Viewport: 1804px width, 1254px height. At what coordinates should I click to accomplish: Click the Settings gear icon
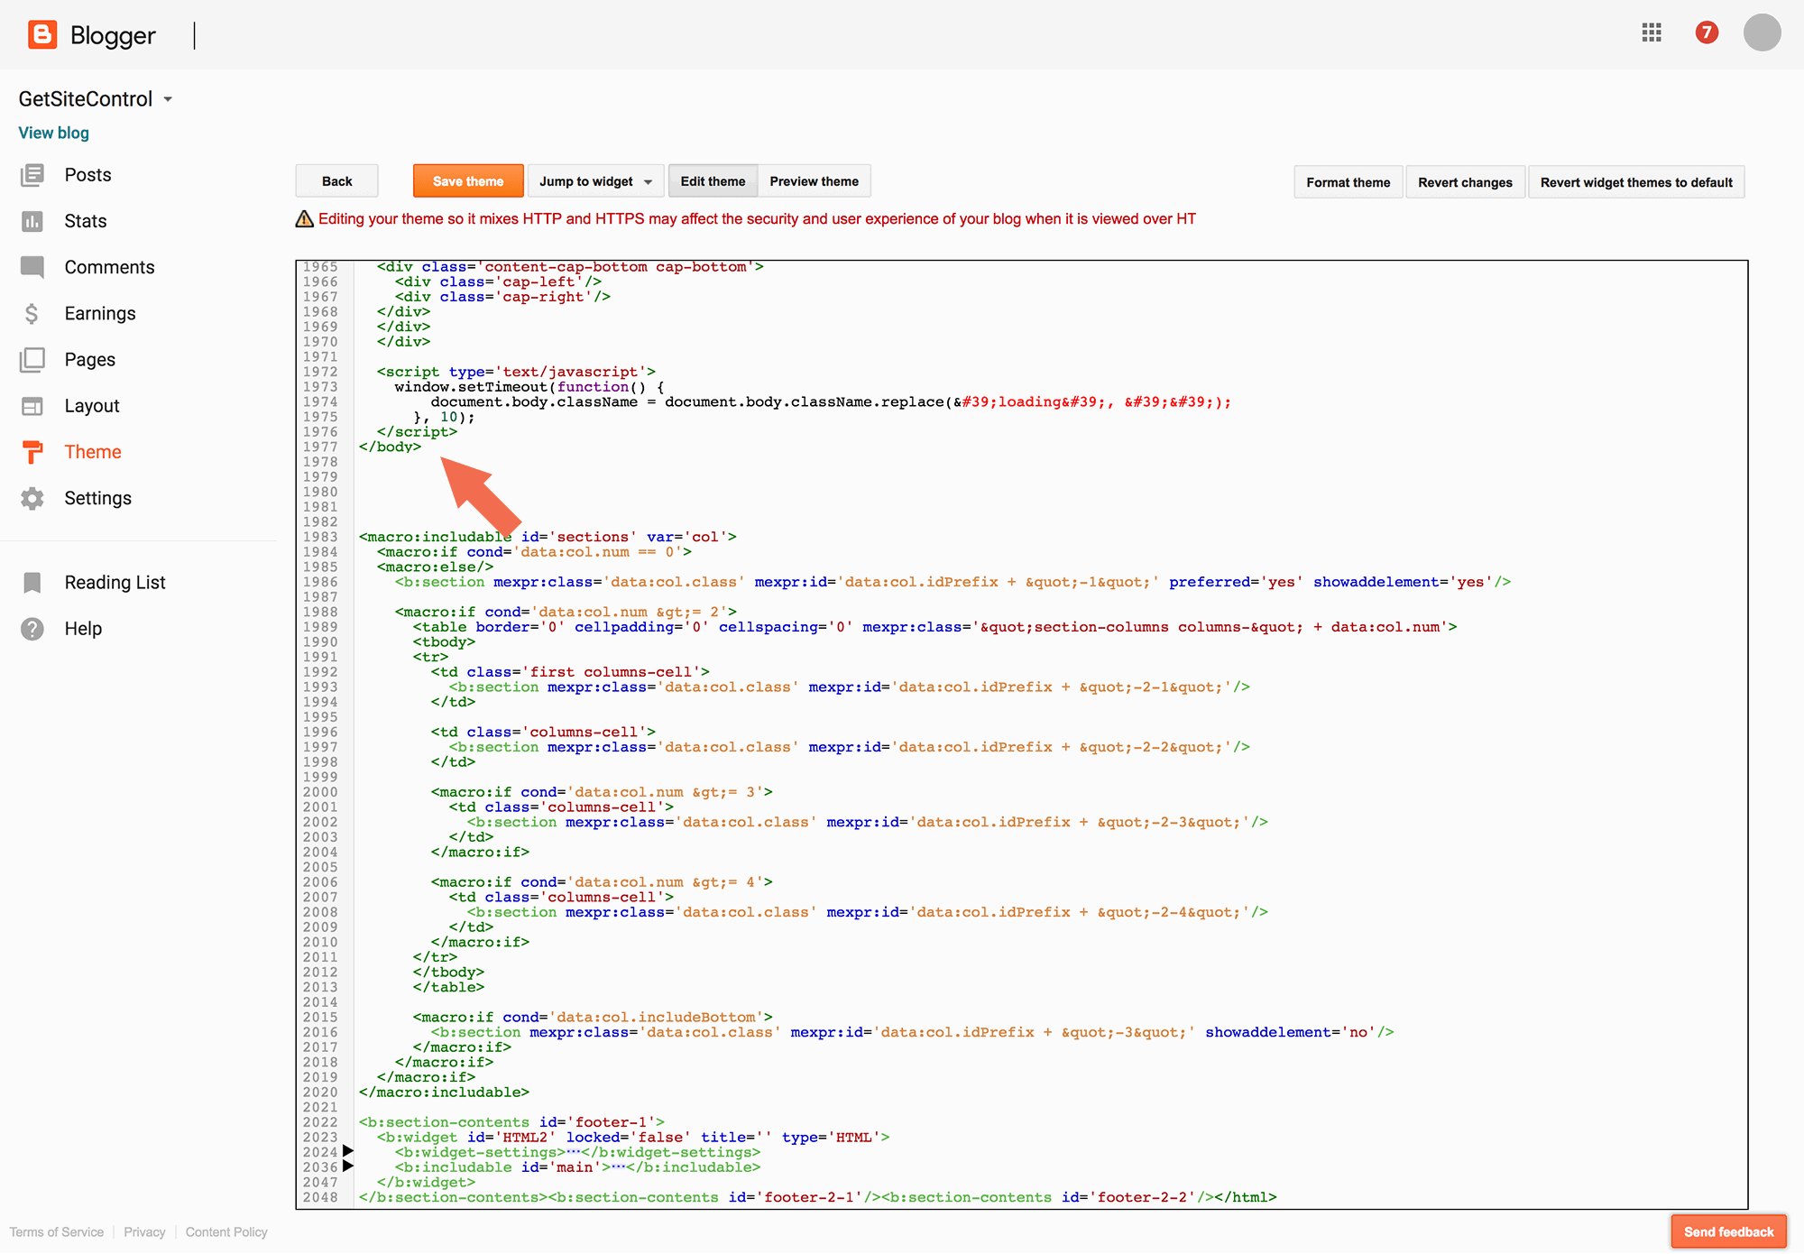(32, 498)
